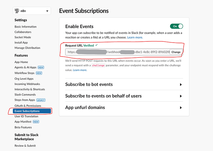213x151 pixels.
Task: Click the Change button for Request URL
Action: pos(176,52)
